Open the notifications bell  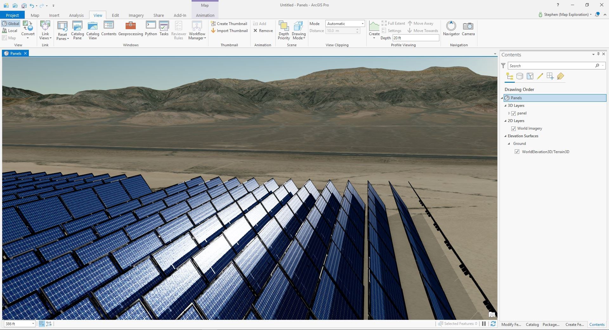click(x=598, y=15)
